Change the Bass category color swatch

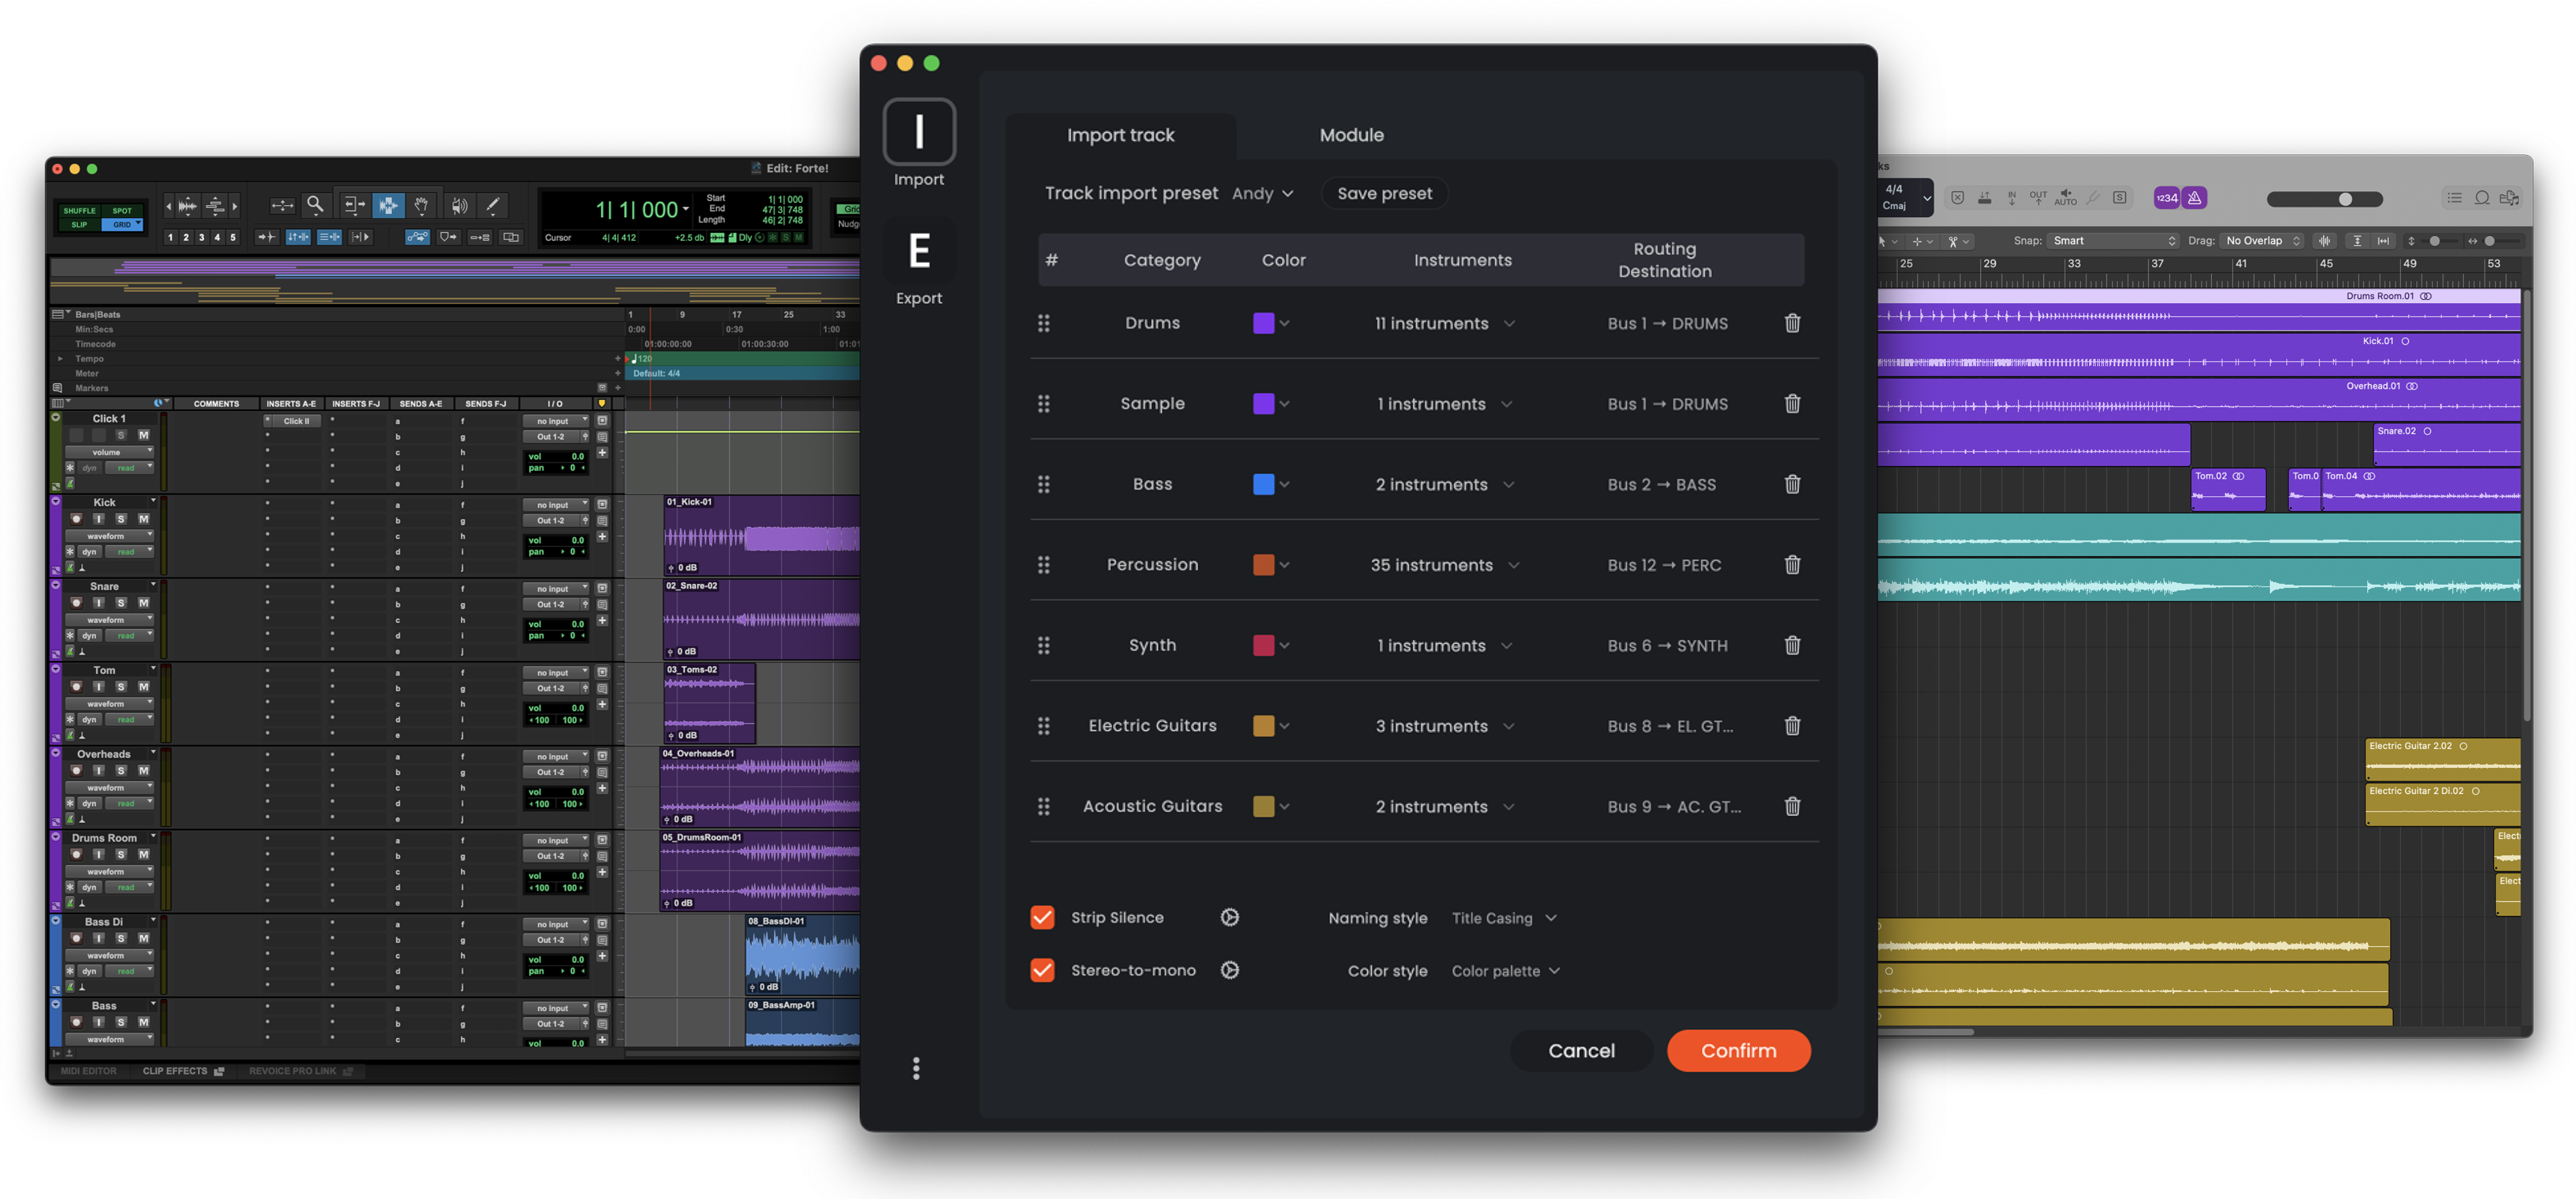point(1265,484)
